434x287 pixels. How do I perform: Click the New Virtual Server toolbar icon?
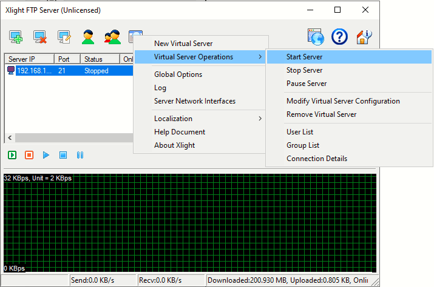click(16, 37)
